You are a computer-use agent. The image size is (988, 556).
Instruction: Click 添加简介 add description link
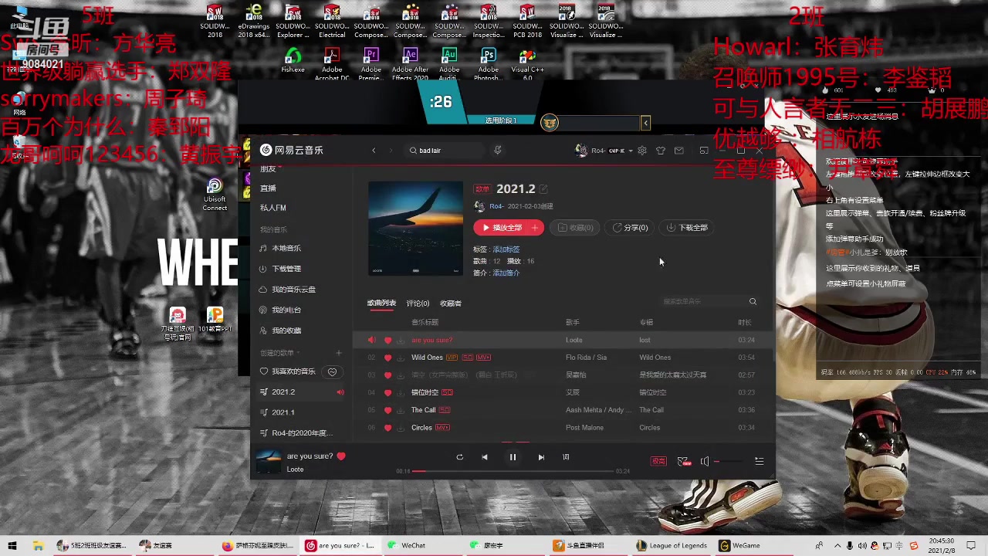[x=506, y=273]
